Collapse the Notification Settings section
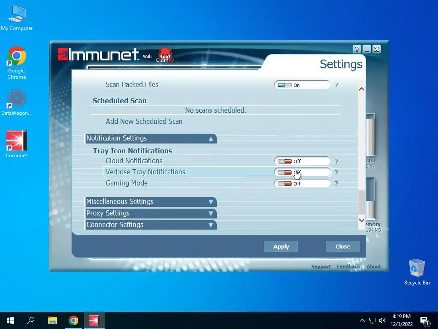Viewport: 438px width, 329px height. (151, 138)
